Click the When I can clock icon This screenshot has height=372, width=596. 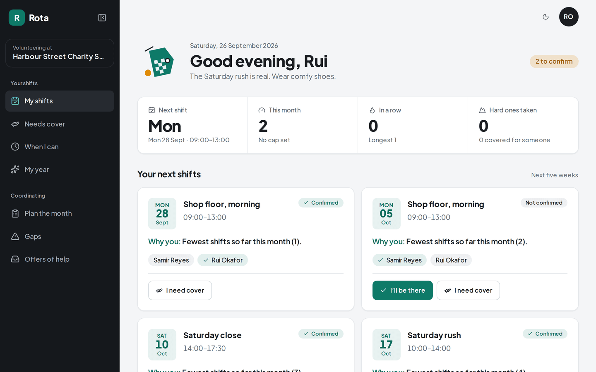coord(15,147)
